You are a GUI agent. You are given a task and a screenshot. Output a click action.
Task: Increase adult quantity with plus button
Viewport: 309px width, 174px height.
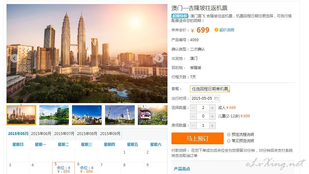pos(212,108)
